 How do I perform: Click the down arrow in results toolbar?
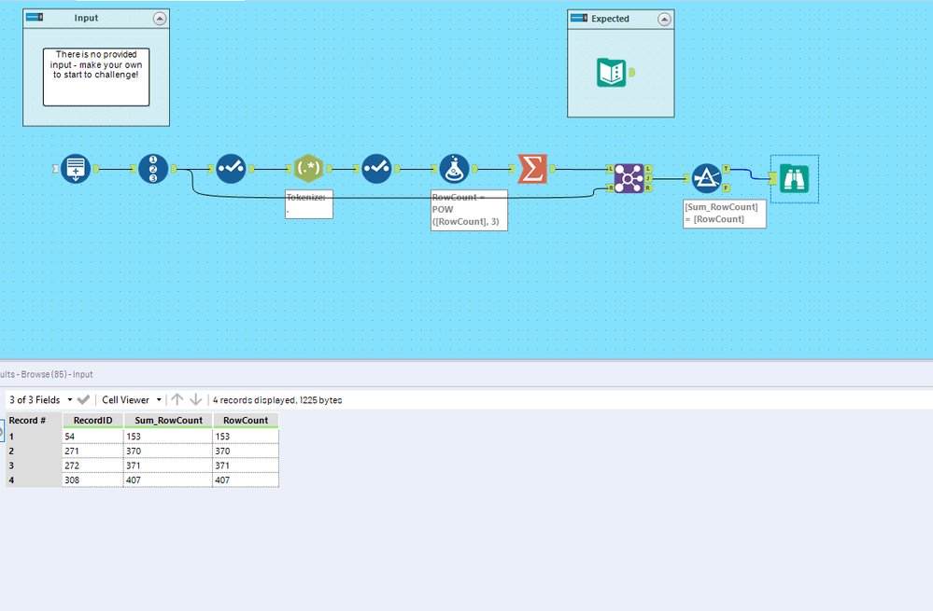tap(196, 399)
